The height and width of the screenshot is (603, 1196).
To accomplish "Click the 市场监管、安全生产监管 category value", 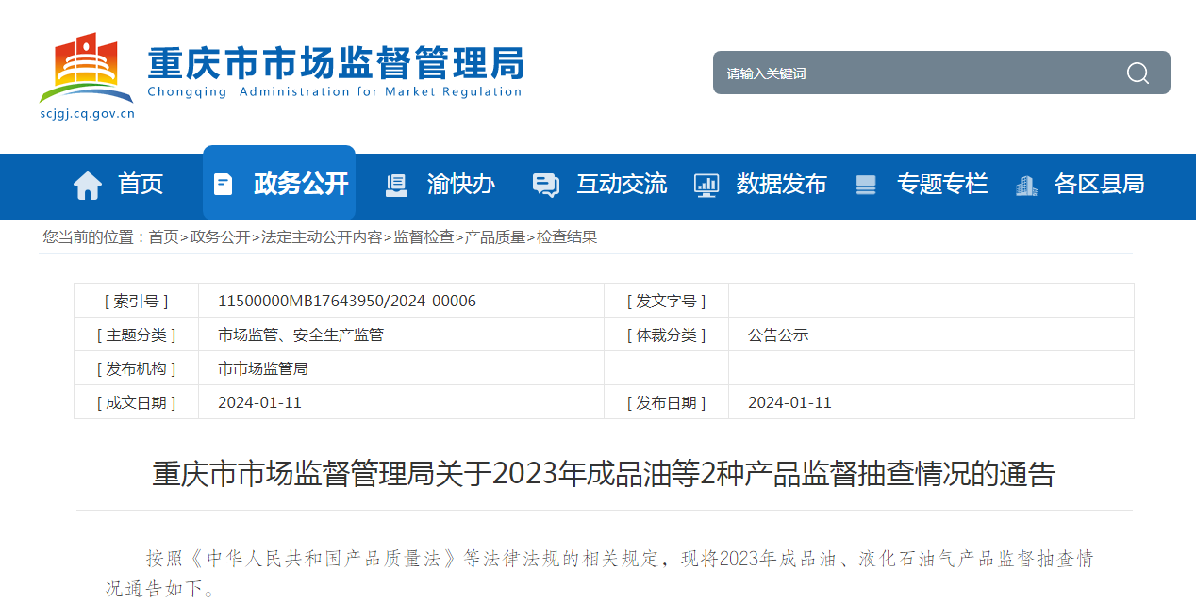I will tap(301, 334).
